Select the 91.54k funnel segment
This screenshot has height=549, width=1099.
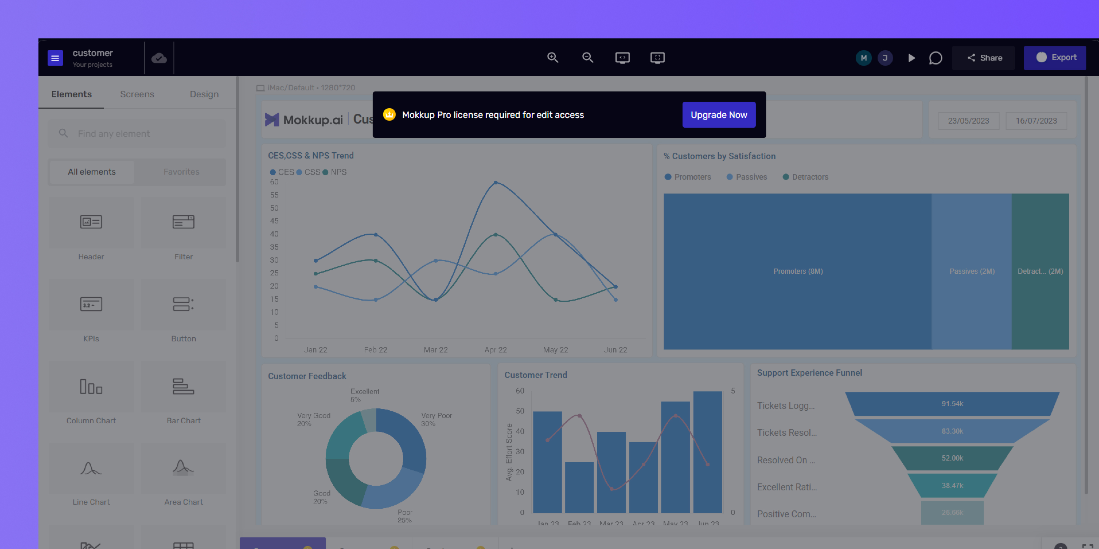952,404
